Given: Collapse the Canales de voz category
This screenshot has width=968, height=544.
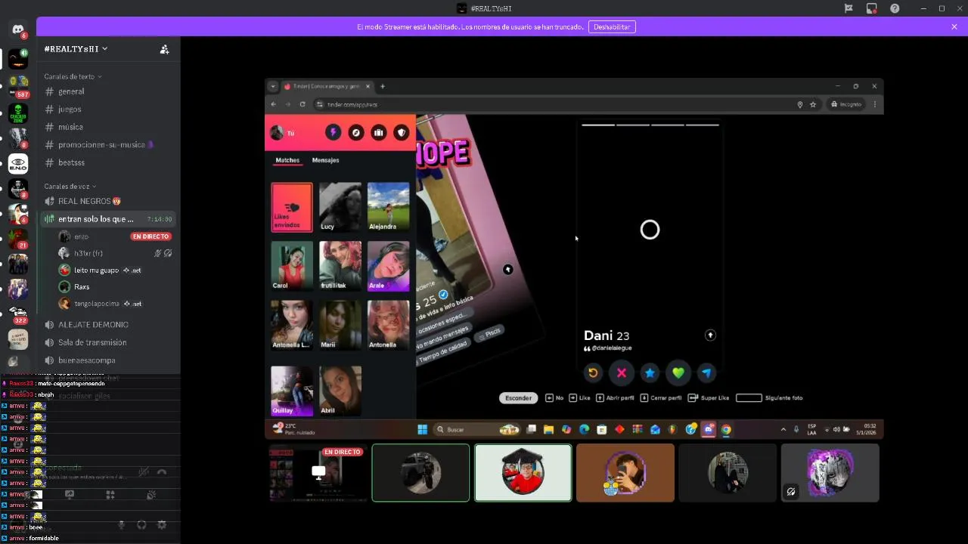Looking at the screenshot, I should point(70,186).
